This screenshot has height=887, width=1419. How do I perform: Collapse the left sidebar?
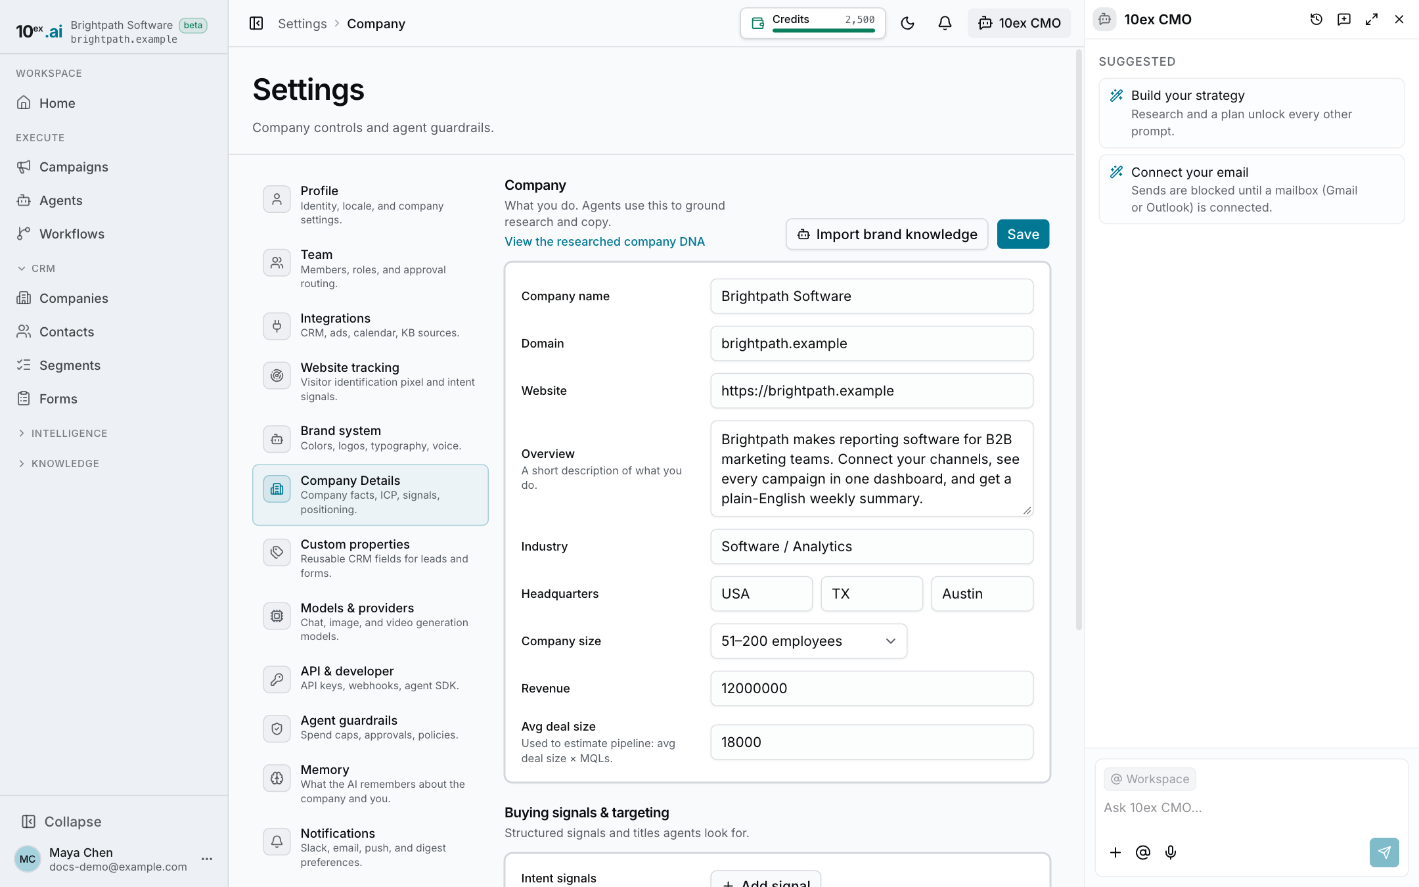(62, 821)
